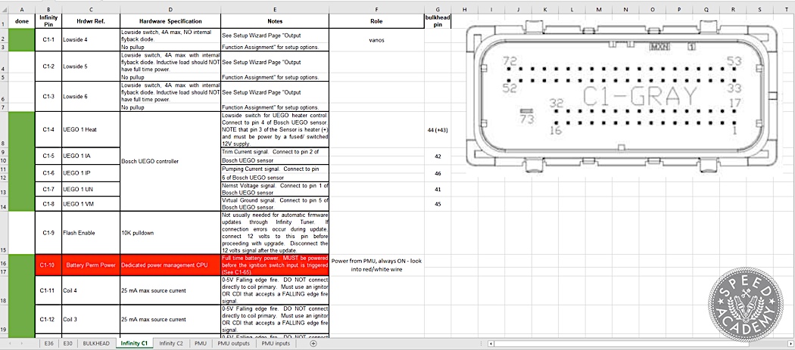Select column B header

[x=48, y=10]
